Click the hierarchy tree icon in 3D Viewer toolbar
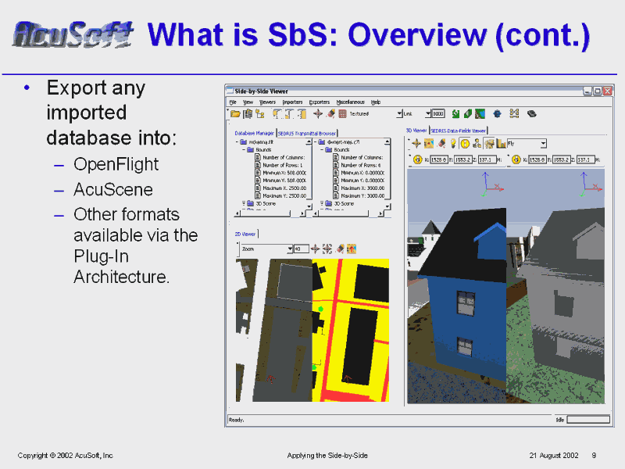Screen dimensions: 625x469 pos(477,144)
